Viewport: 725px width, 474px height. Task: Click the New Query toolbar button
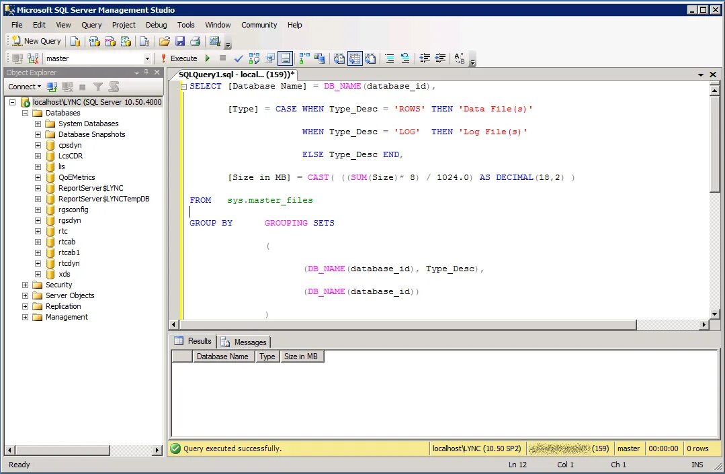[x=36, y=41]
